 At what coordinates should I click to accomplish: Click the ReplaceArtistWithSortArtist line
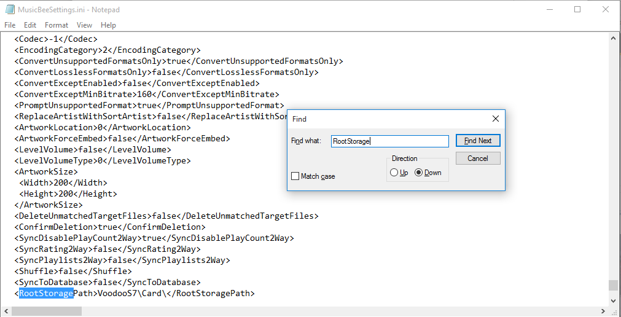tap(150, 117)
